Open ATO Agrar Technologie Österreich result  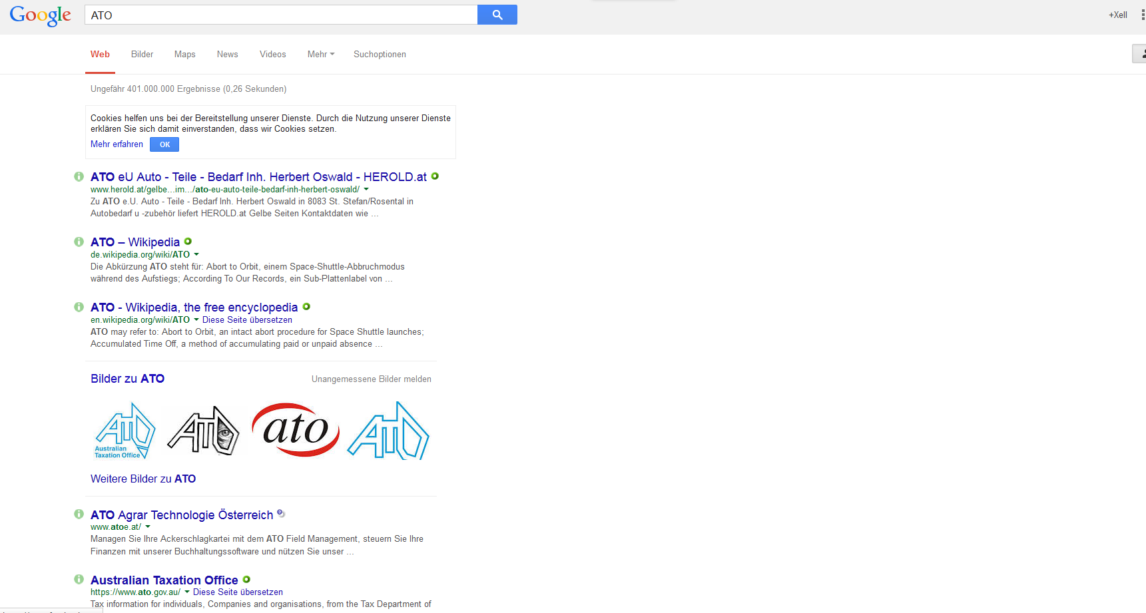[x=182, y=514]
